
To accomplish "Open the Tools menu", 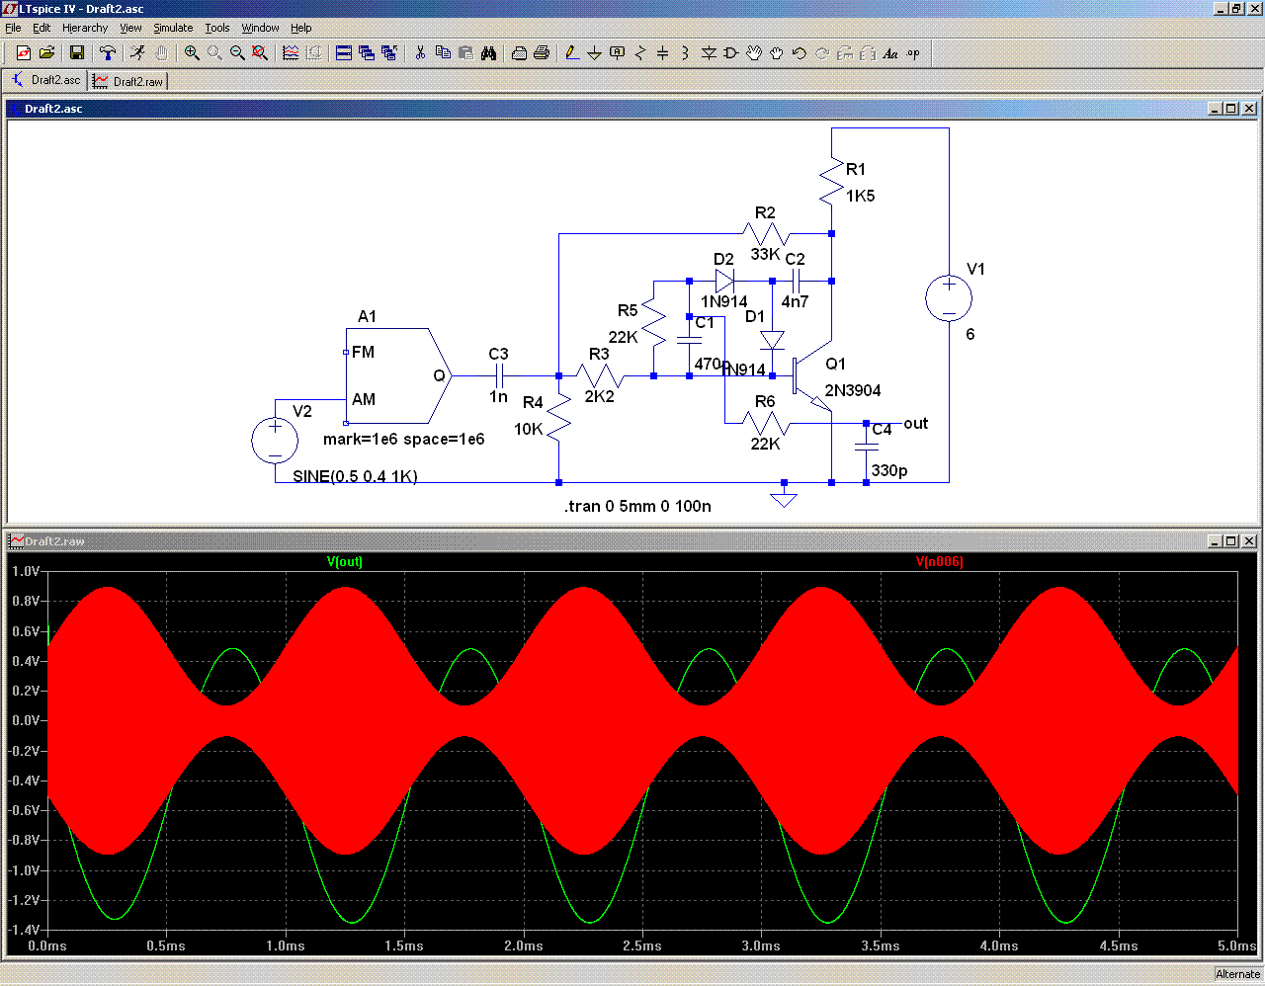I will tap(217, 28).
